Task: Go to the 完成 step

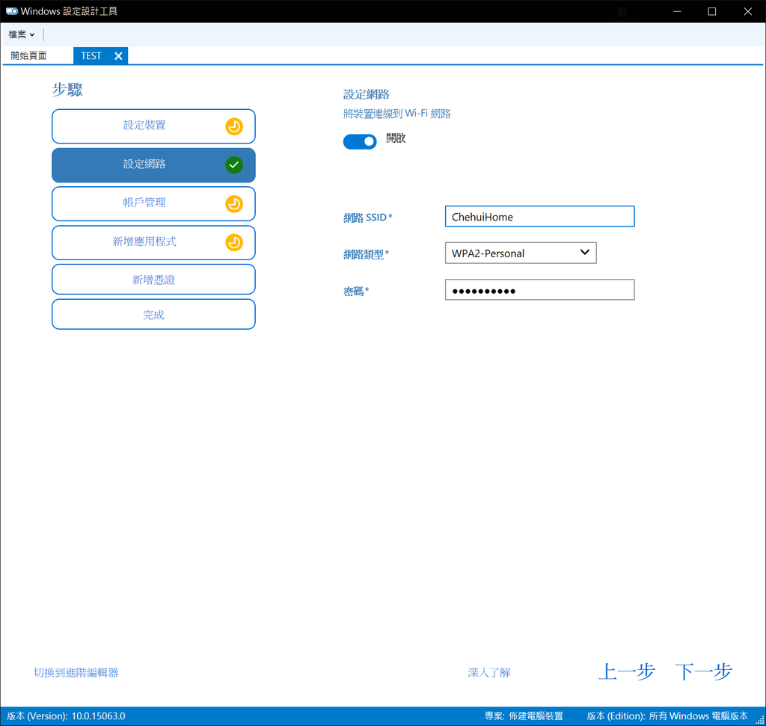Action: pos(153,315)
